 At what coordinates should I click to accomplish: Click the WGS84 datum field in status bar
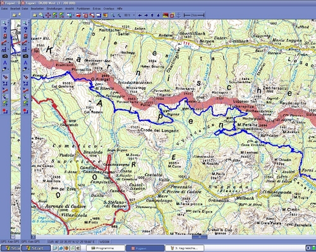click(x=104, y=242)
